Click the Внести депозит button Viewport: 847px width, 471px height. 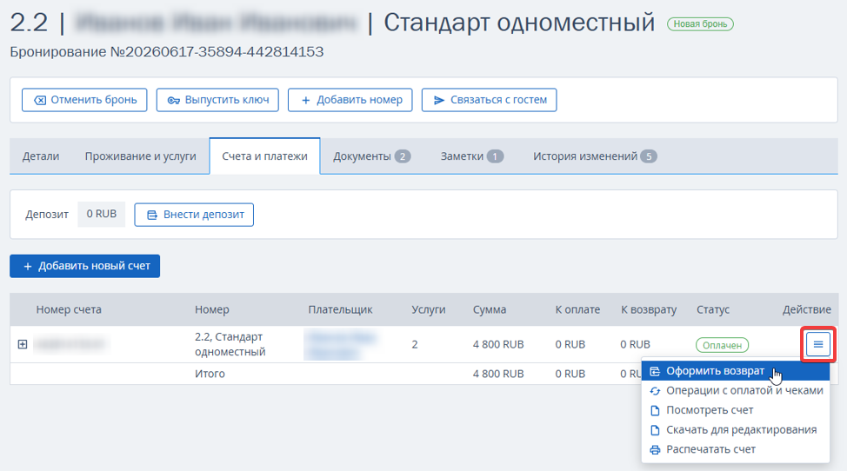point(194,215)
